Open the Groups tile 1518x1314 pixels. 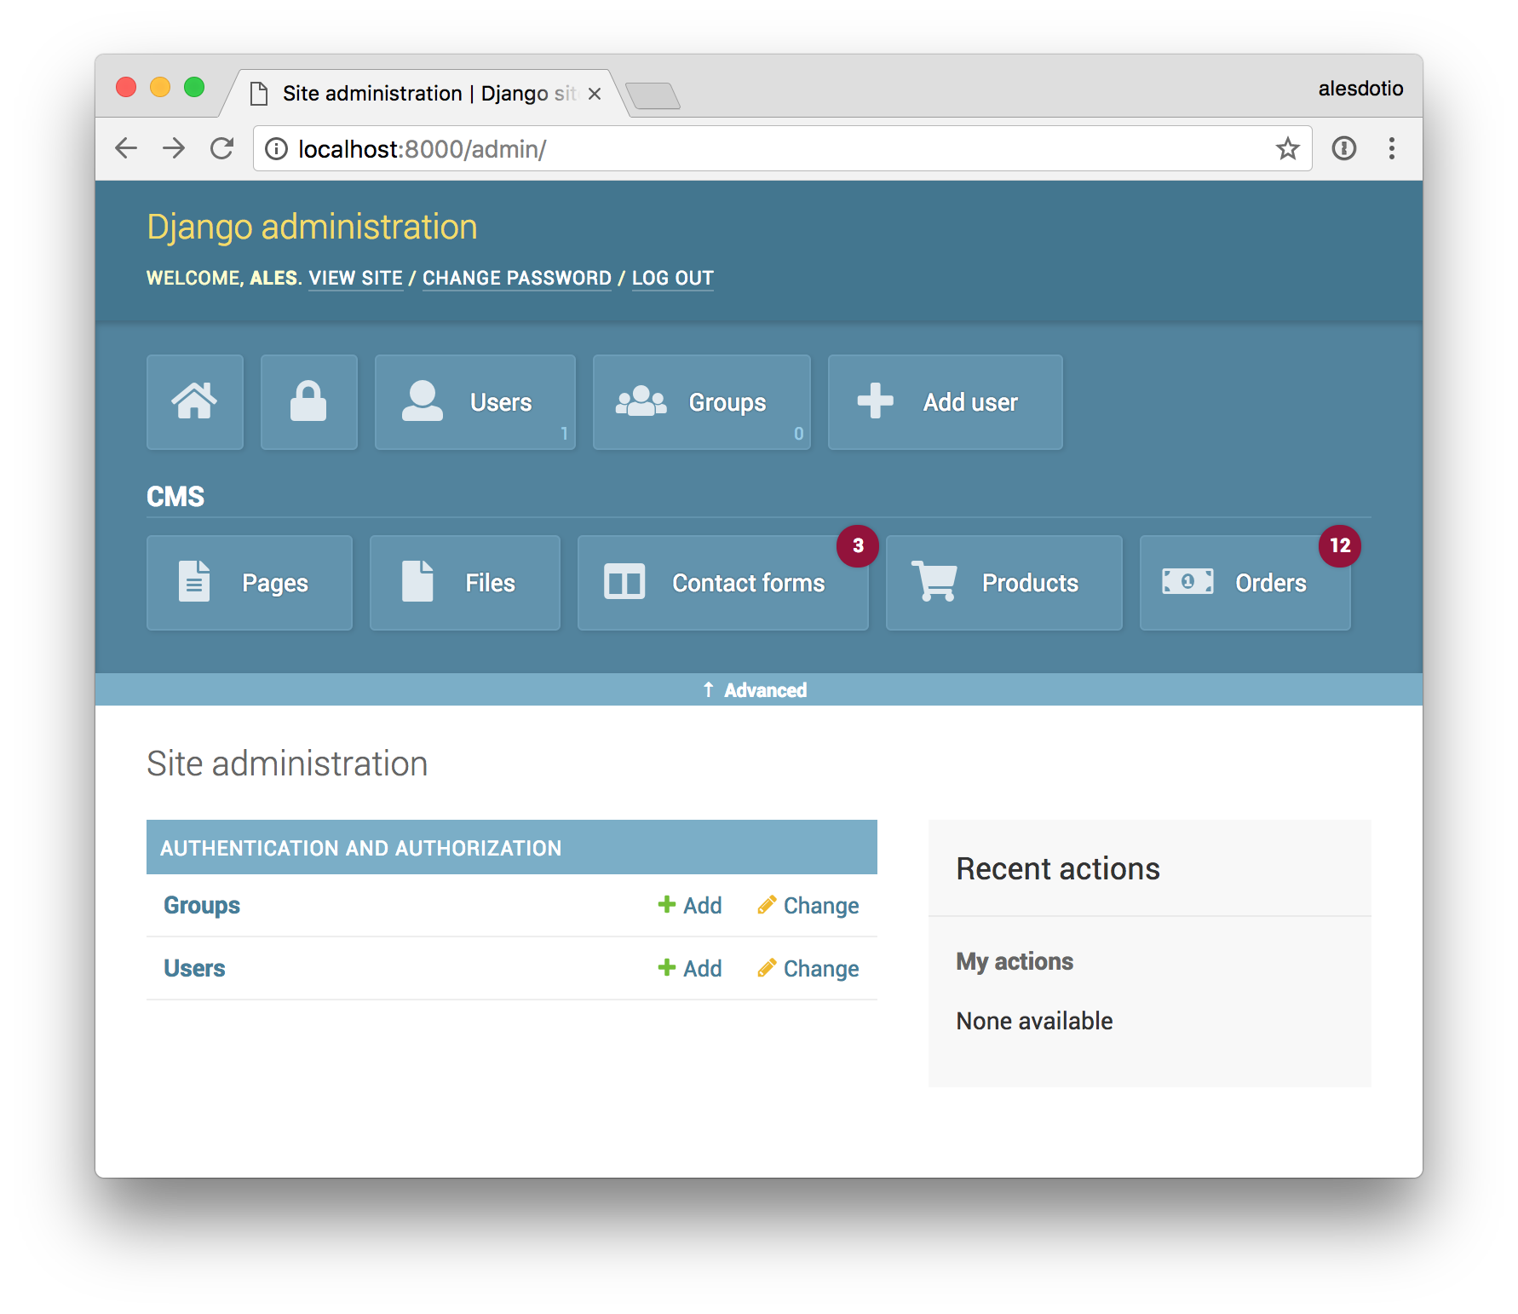tap(701, 401)
